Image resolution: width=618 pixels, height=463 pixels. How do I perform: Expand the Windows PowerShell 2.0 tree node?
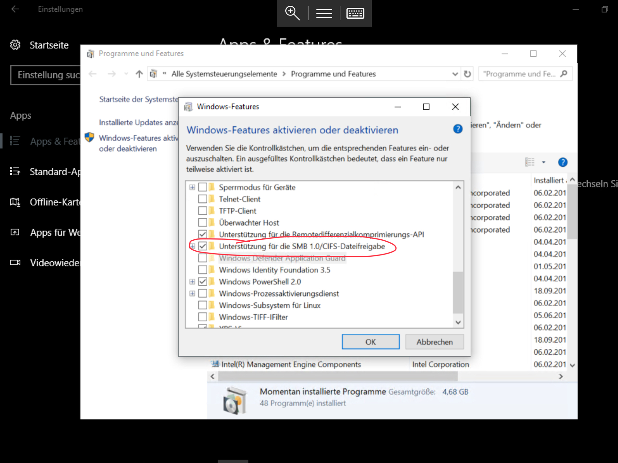pos(192,282)
